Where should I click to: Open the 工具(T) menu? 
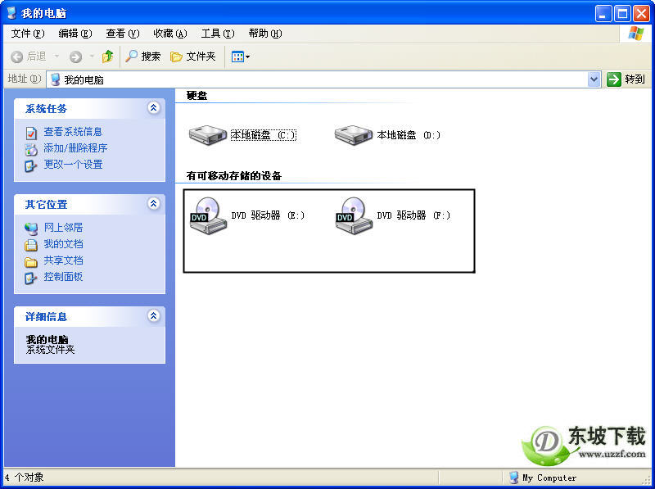(x=218, y=34)
